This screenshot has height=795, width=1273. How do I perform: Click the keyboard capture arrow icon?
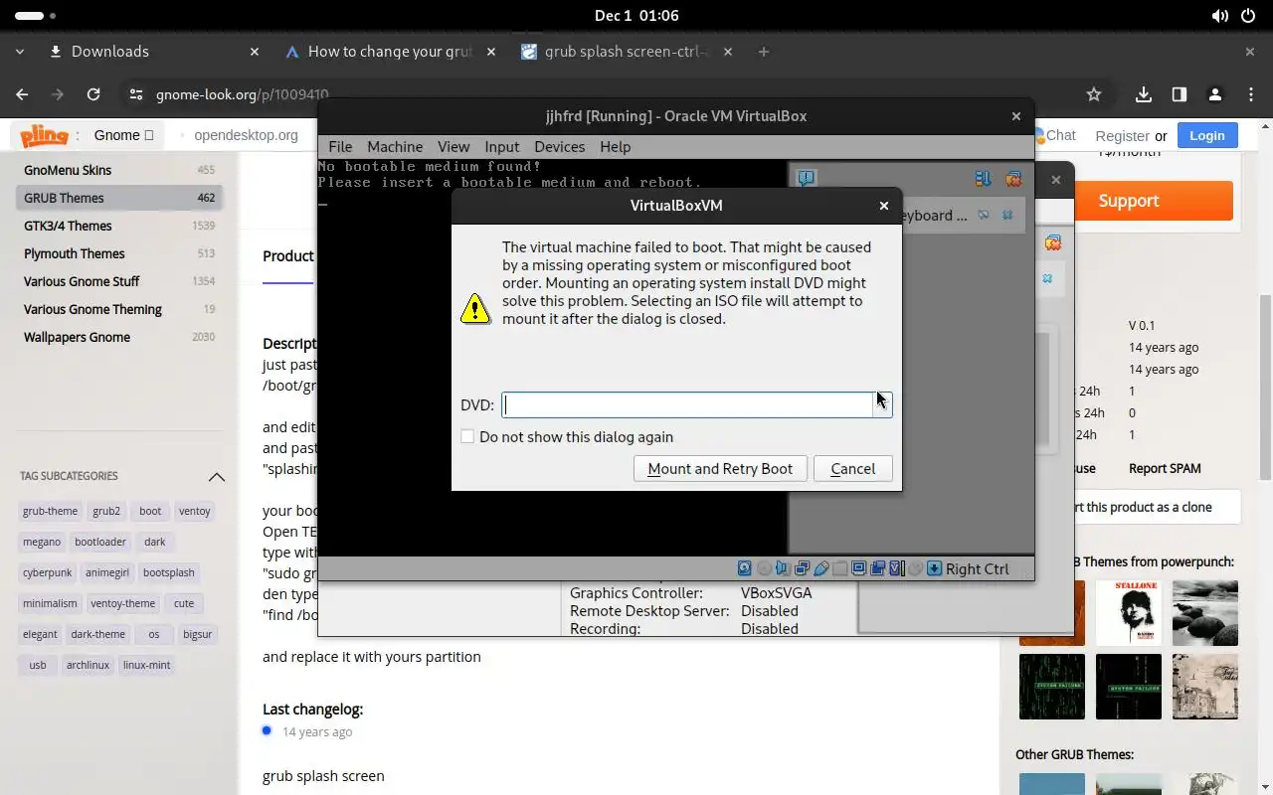pos(934,568)
